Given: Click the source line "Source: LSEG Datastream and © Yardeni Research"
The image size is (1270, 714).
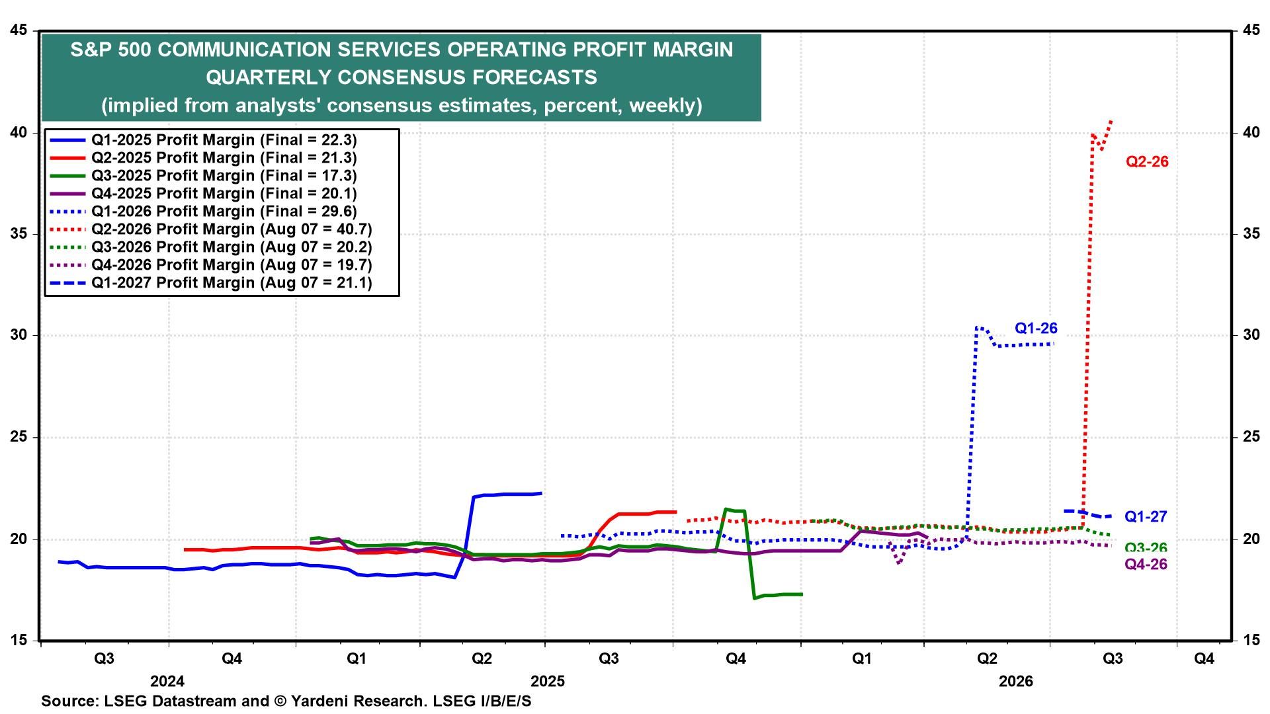Looking at the screenshot, I should click(x=233, y=701).
